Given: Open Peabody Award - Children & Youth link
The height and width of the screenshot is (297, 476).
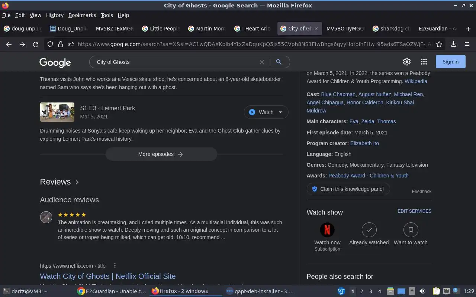Looking at the screenshot, I should 368,176.
